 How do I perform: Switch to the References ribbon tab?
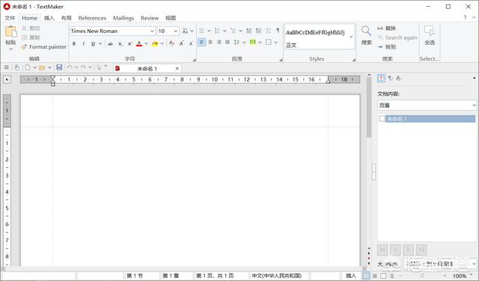coord(92,18)
